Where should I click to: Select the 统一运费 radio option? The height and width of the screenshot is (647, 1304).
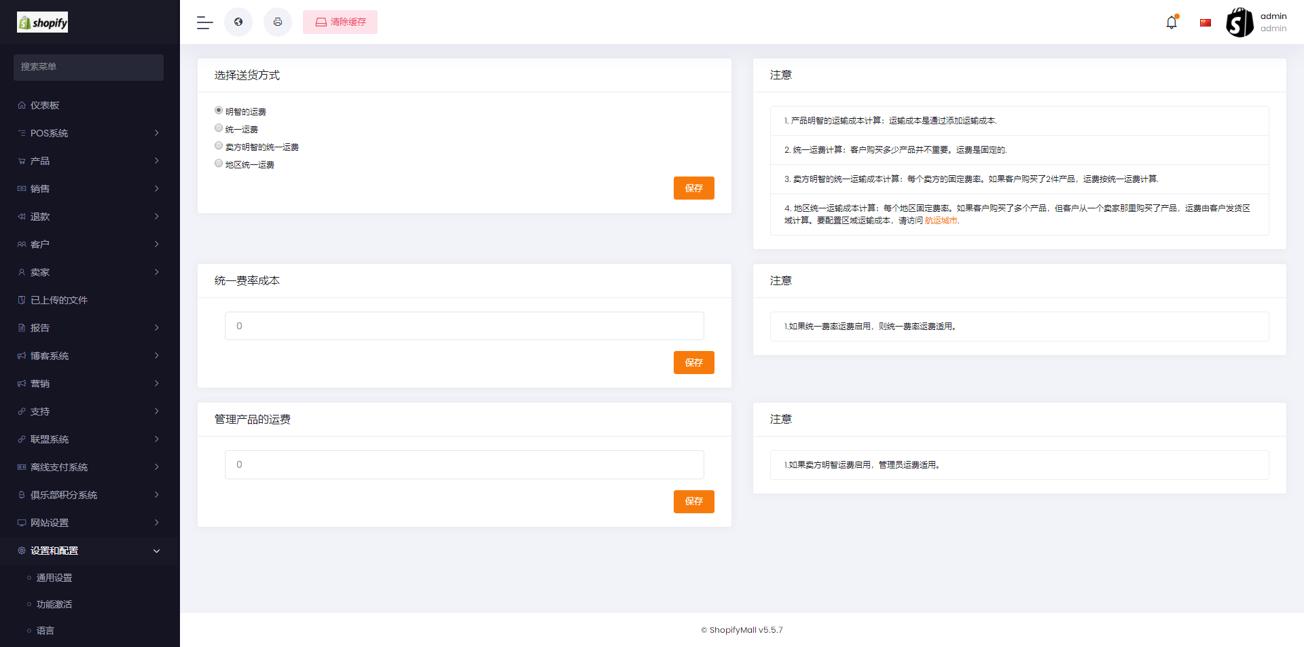219,128
